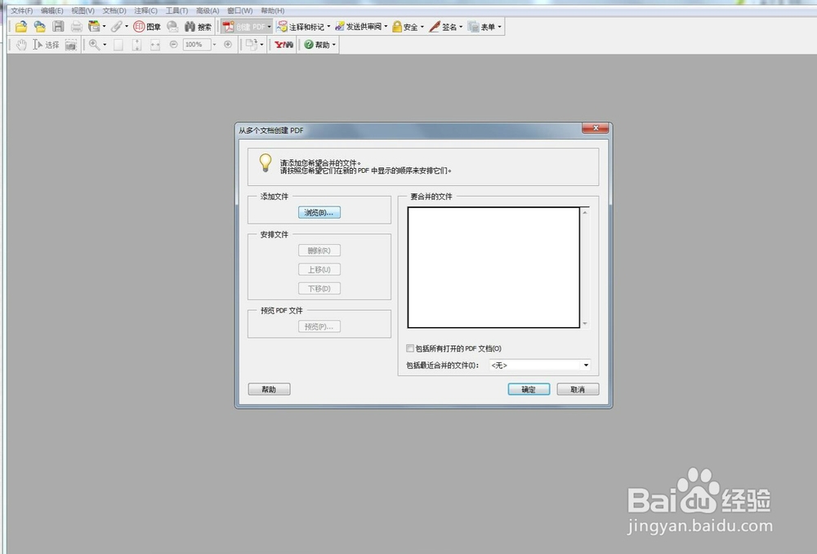
Task: Expand the arrow next to Zoom In tool
Action: (105, 45)
